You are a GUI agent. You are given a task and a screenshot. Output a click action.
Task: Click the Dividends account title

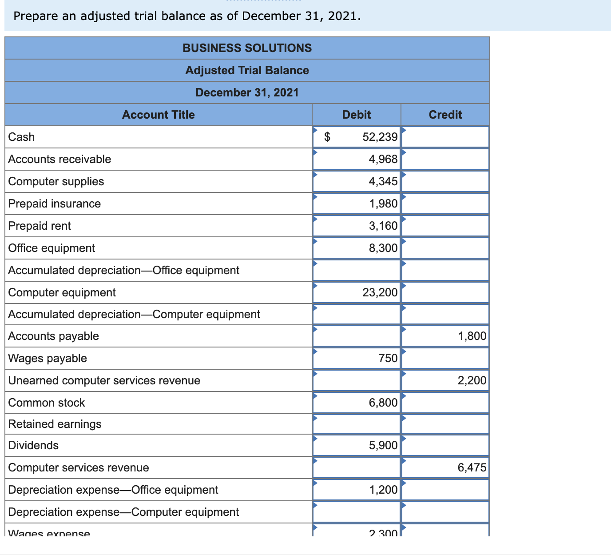[33, 445]
